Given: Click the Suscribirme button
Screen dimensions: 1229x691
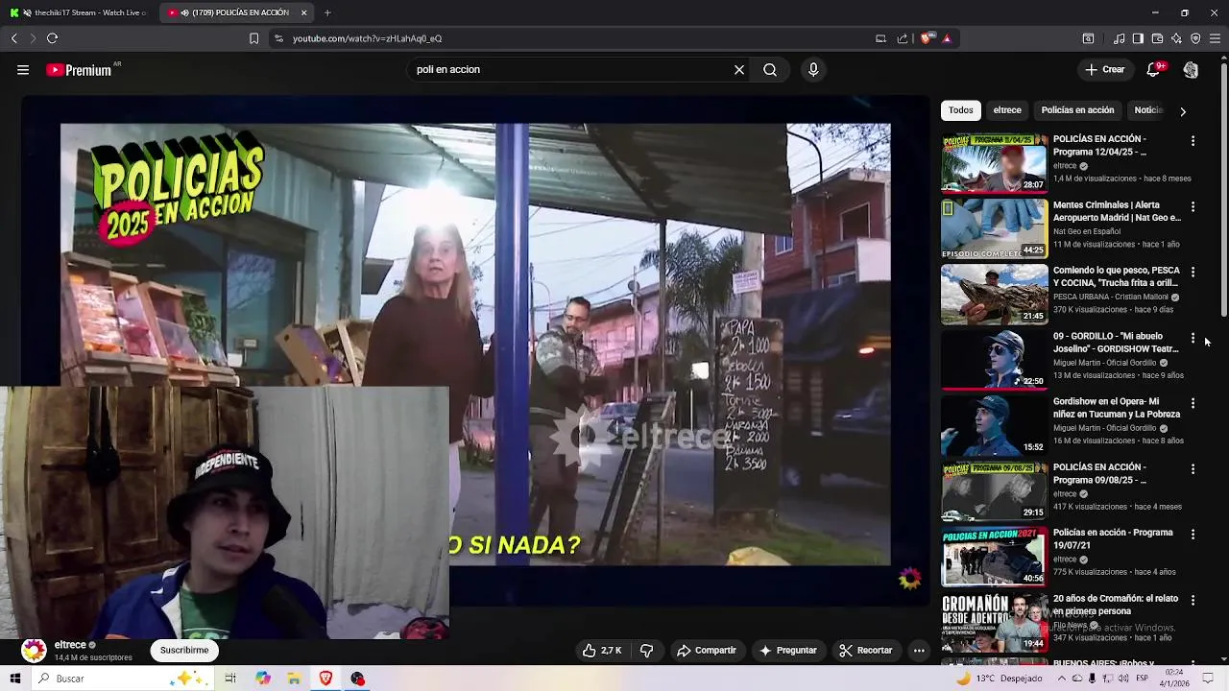Looking at the screenshot, I should point(184,650).
